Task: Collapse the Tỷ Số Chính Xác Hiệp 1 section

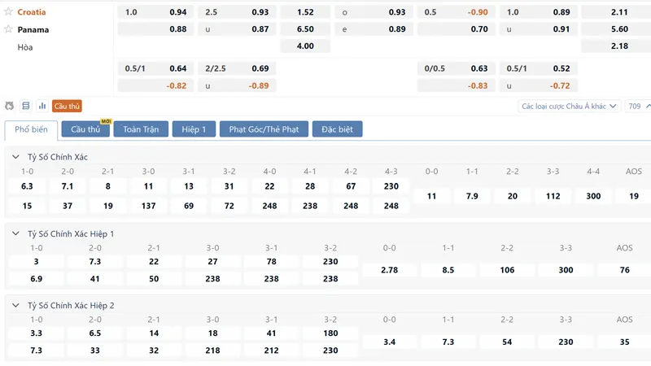Action: (15, 233)
